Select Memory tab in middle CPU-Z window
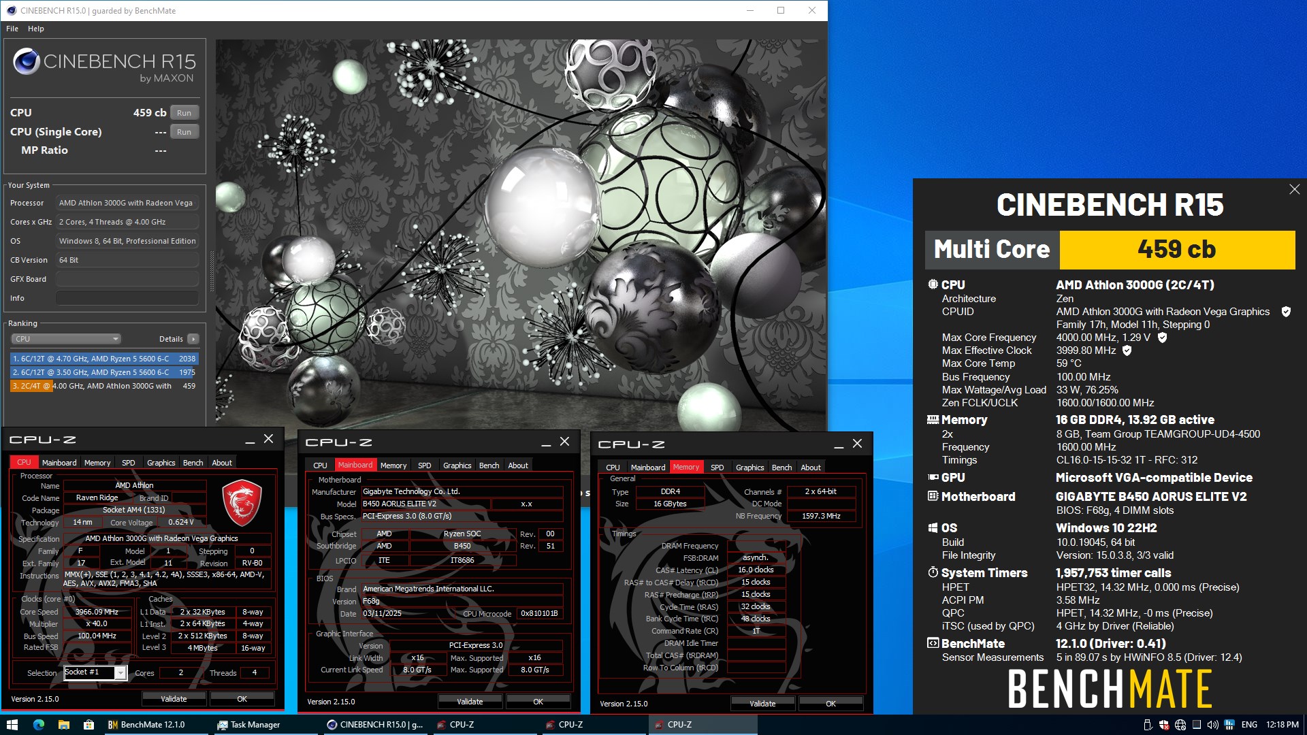 pos(393,465)
